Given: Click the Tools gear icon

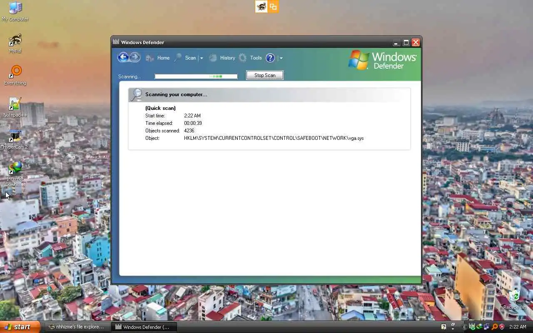Looking at the screenshot, I should coord(243,58).
